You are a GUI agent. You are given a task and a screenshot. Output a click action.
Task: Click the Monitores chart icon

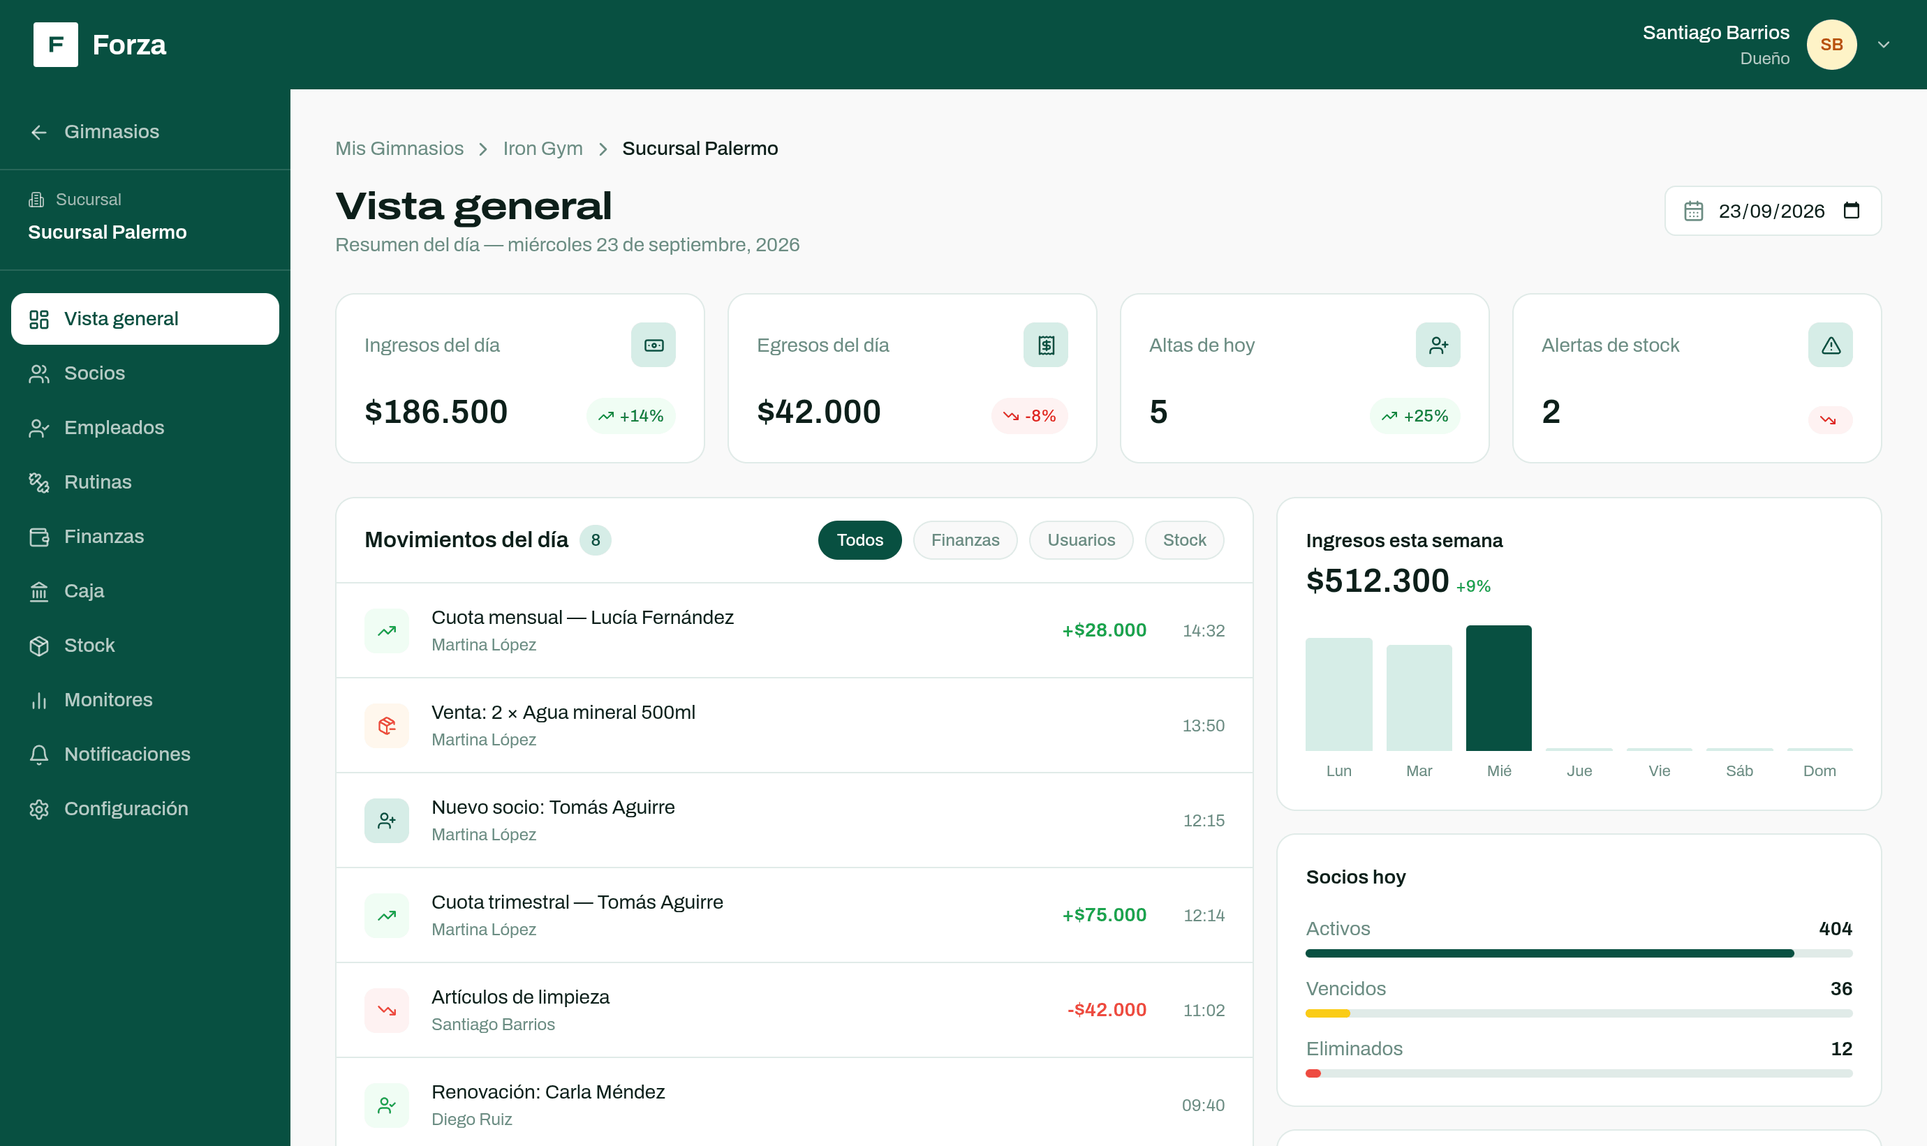pyautogui.click(x=38, y=701)
